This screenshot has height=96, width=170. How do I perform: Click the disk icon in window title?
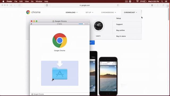click(53, 21)
